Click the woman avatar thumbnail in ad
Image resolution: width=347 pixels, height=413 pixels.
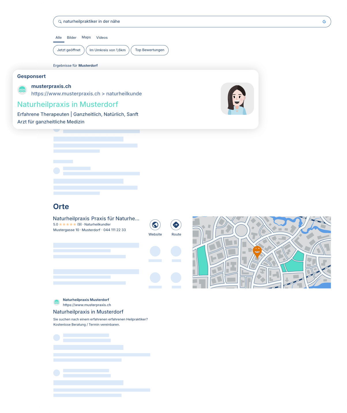tap(237, 99)
